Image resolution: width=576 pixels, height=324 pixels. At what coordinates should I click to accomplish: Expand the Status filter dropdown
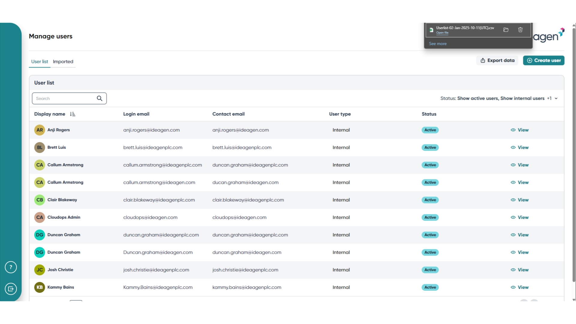499,98
